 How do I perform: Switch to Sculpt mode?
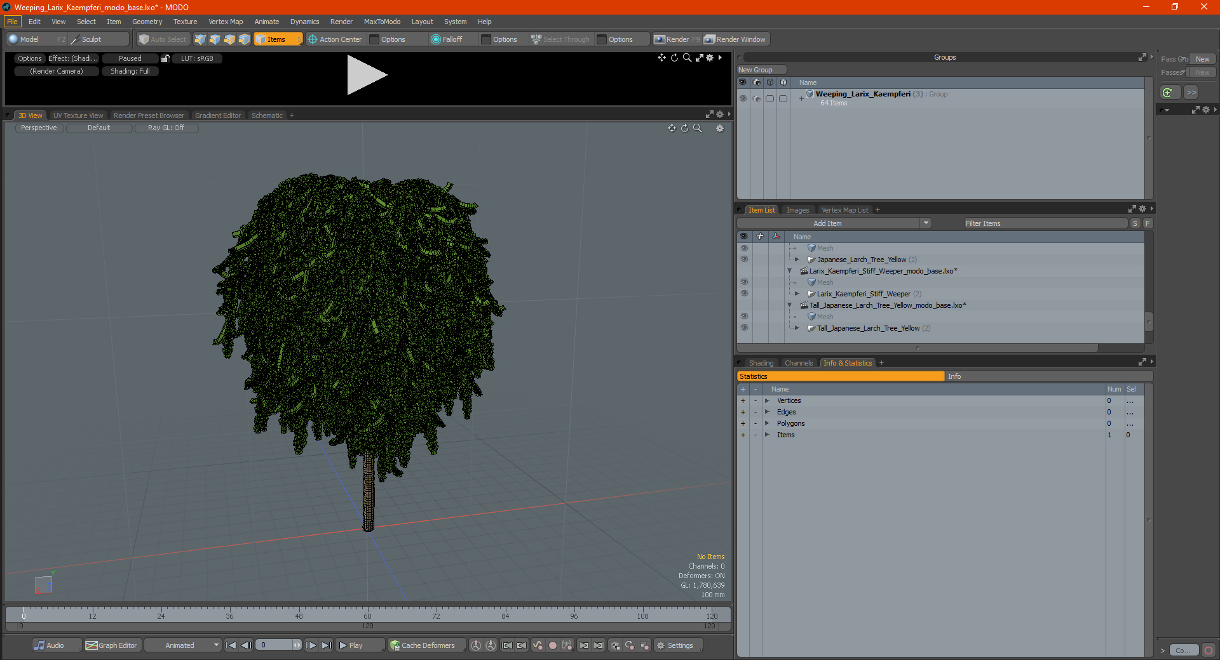pos(99,39)
